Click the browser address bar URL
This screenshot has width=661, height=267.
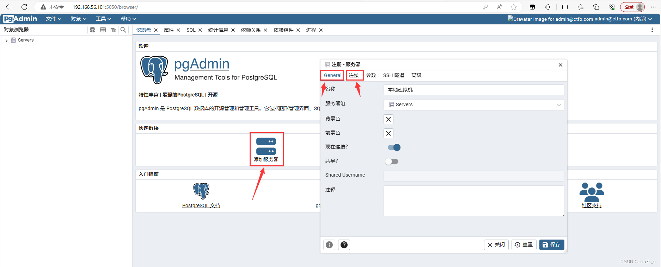pos(105,7)
